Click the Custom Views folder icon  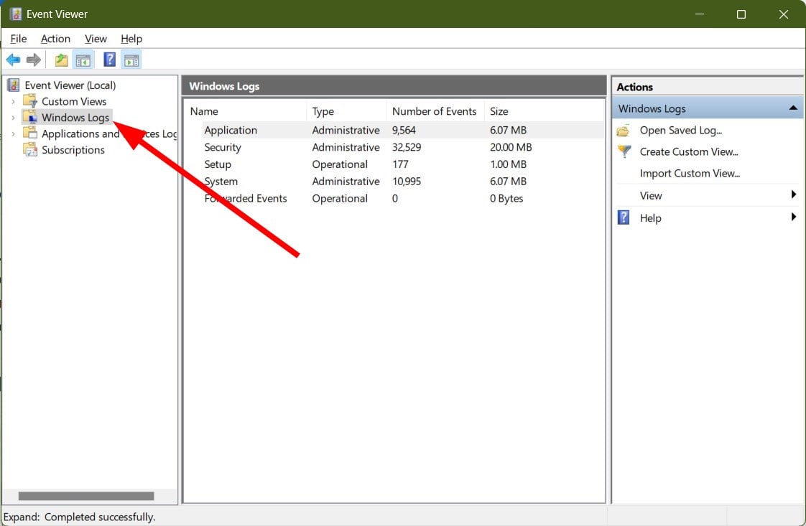pyautogui.click(x=30, y=101)
